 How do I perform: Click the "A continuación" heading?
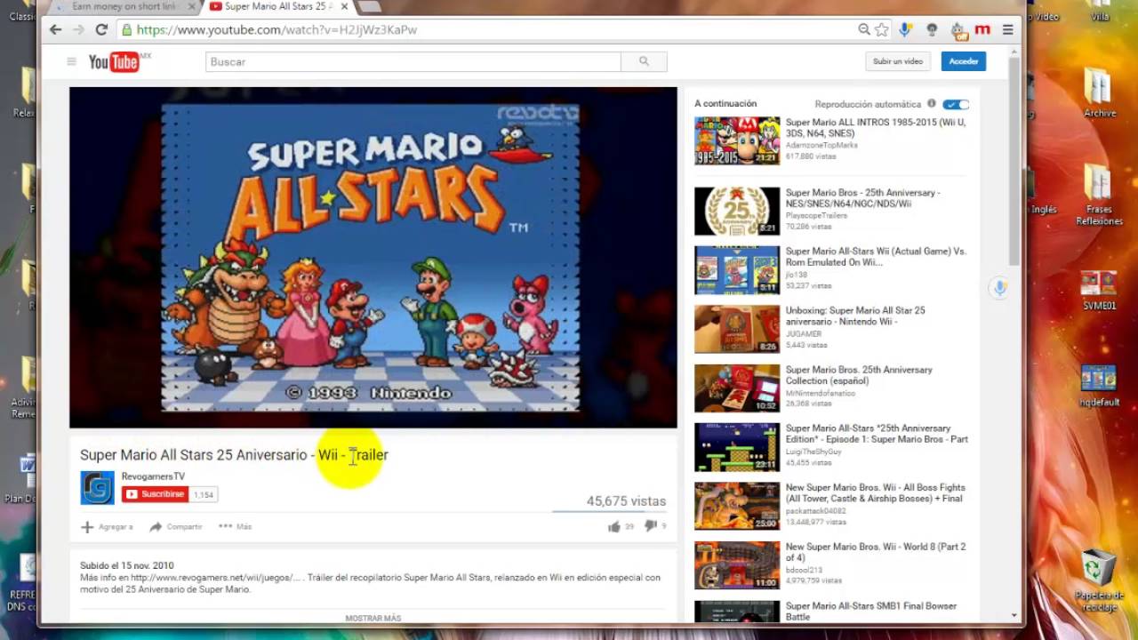tap(725, 104)
